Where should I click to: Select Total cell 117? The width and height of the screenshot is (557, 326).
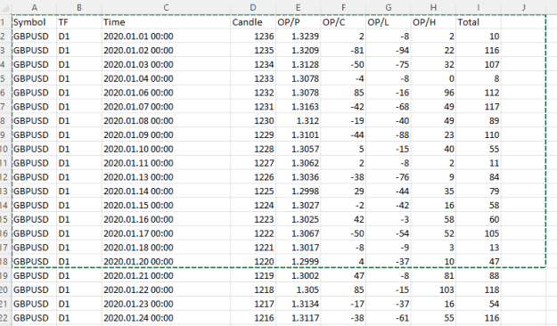[x=479, y=107]
